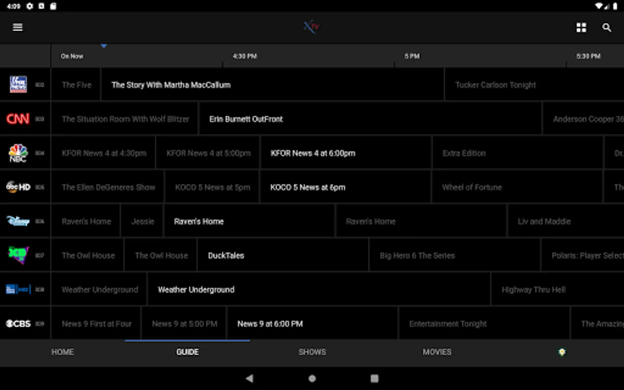Open The Situation Room With Wolf Blitzer
Image resolution: width=624 pixels, height=390 pixels.
(125, 119)
